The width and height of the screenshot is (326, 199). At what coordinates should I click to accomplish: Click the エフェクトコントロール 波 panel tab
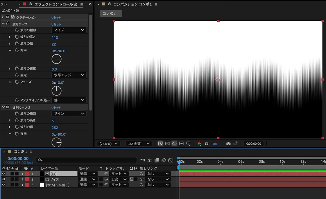pyautogui.click(x=55, y=4)
